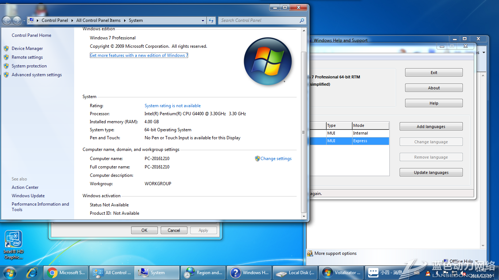Click the System window vertical scrollbar
Viewport: 499px width, 280px height.
point(304,131)
